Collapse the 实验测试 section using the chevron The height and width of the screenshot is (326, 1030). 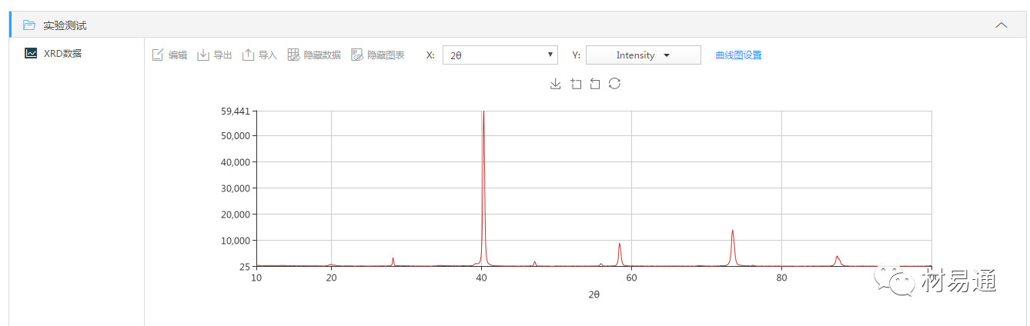pyautogui.click(x=1001, y=25)
